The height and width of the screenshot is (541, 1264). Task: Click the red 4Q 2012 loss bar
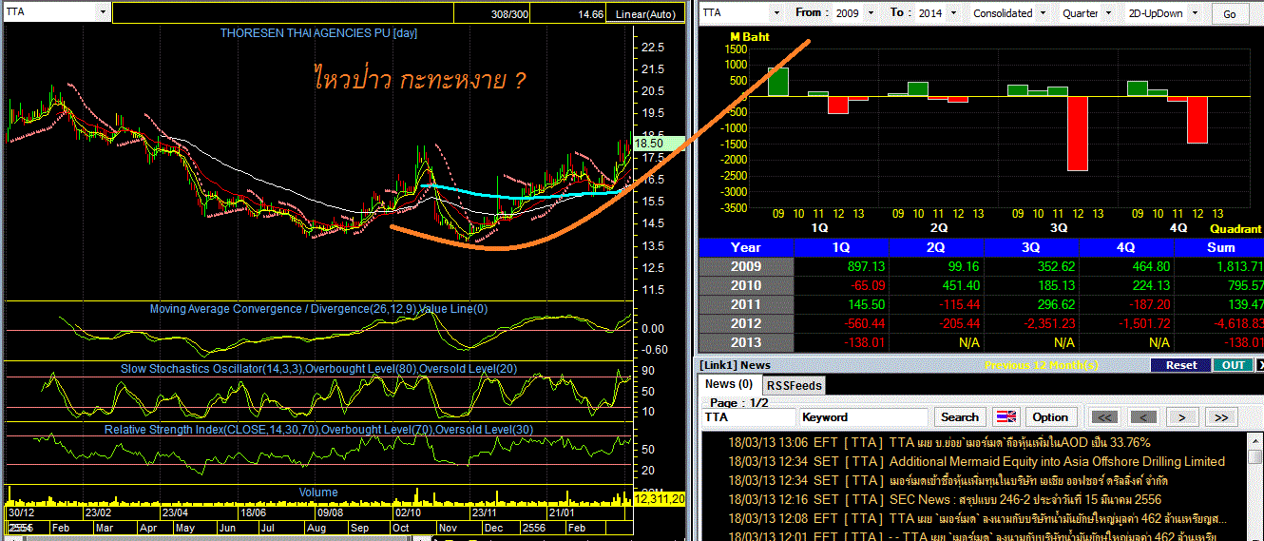[1197, 120]
